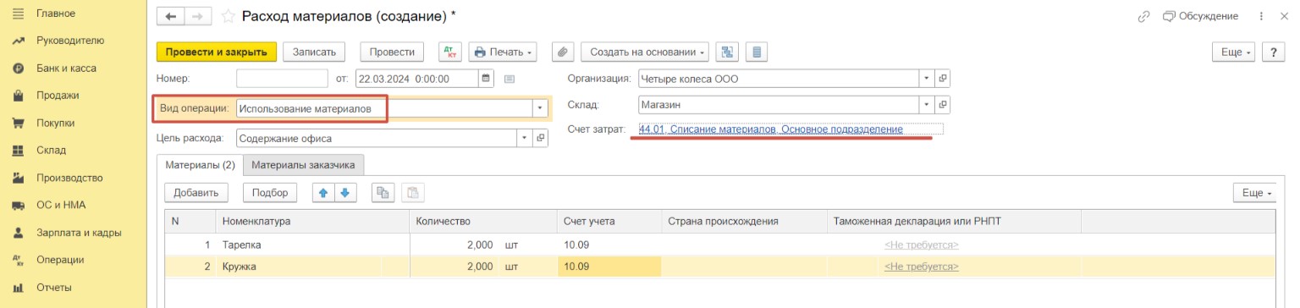Click the Подбор button

pyautogui.click(x=271, y=192)
